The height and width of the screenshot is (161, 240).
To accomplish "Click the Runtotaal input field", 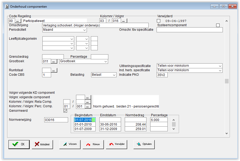I will 47,70.
